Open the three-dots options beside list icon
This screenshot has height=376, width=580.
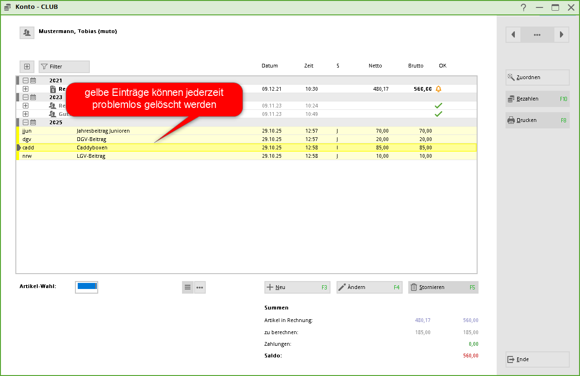click(x=200, y=288)
